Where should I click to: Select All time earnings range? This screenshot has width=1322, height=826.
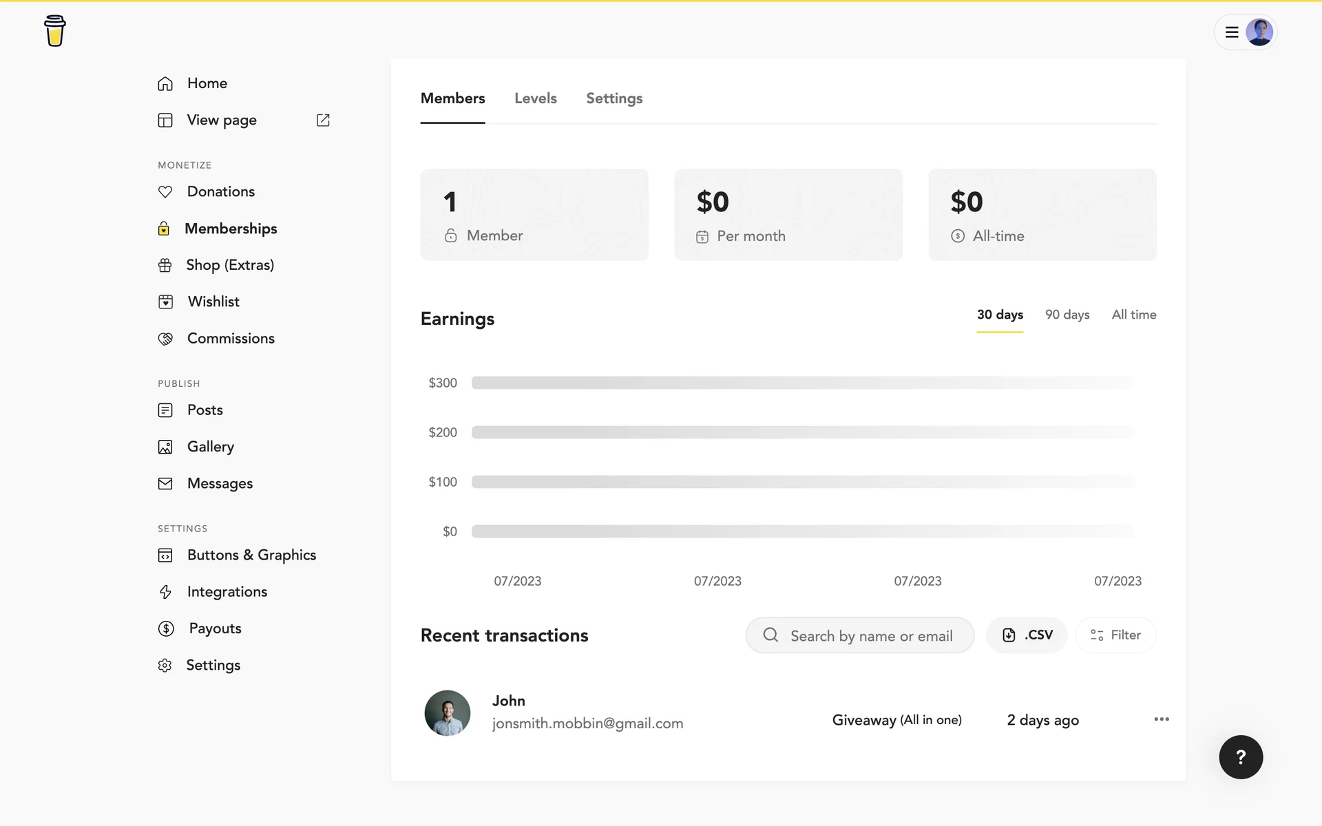[1133, 315]
